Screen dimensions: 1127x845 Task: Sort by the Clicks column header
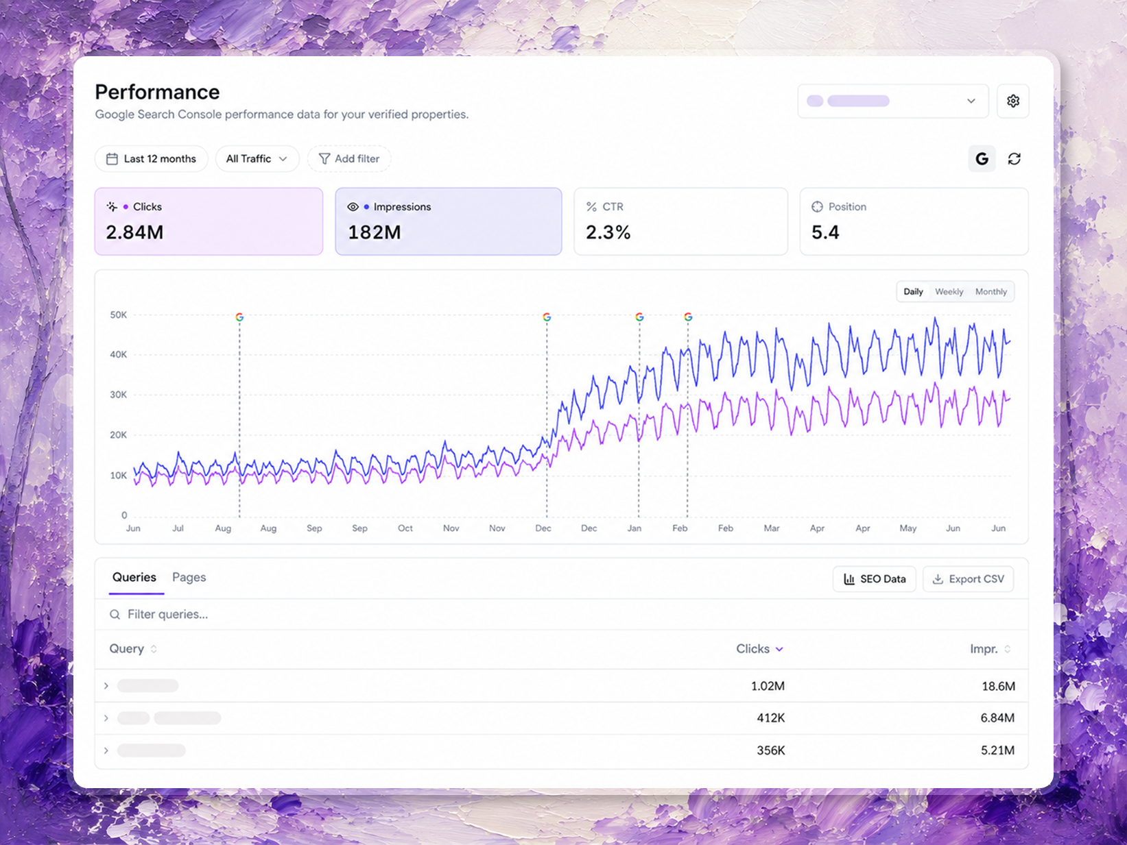[759, 649]
